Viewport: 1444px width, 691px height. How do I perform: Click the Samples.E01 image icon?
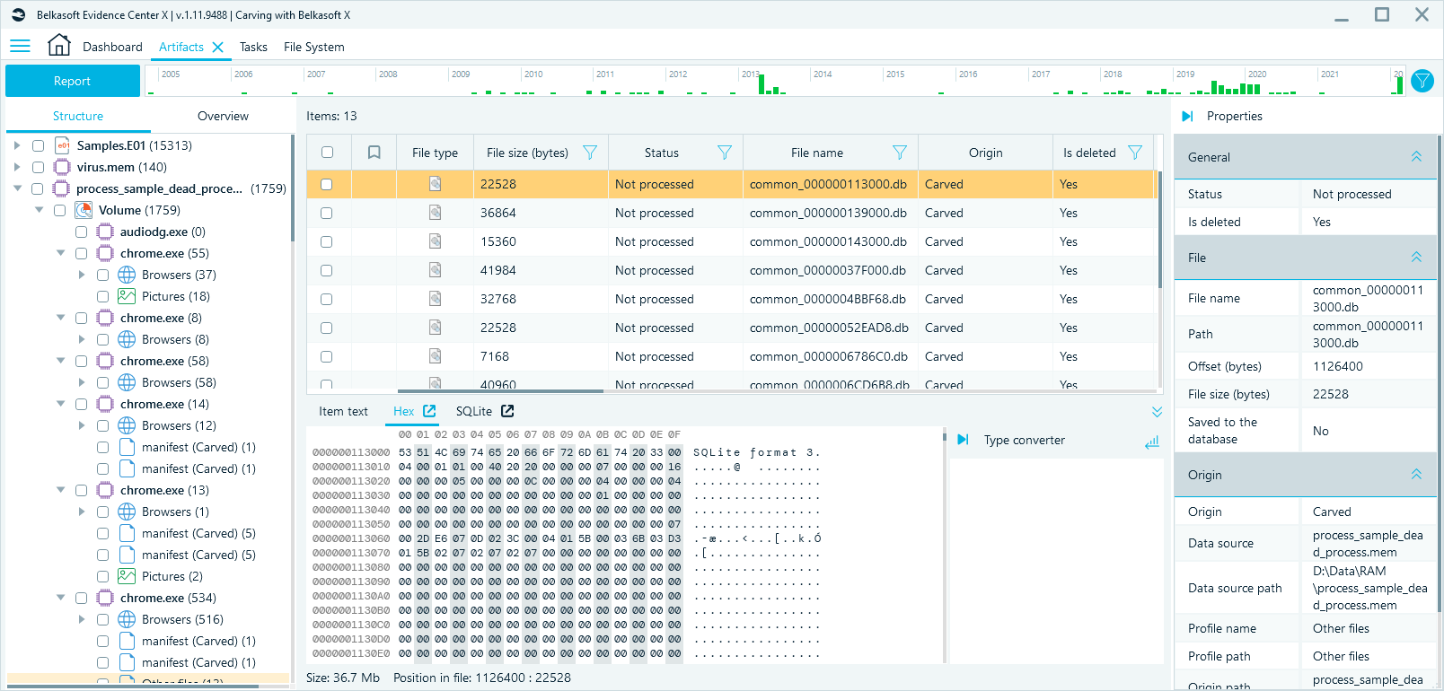(x=62, y=145)
